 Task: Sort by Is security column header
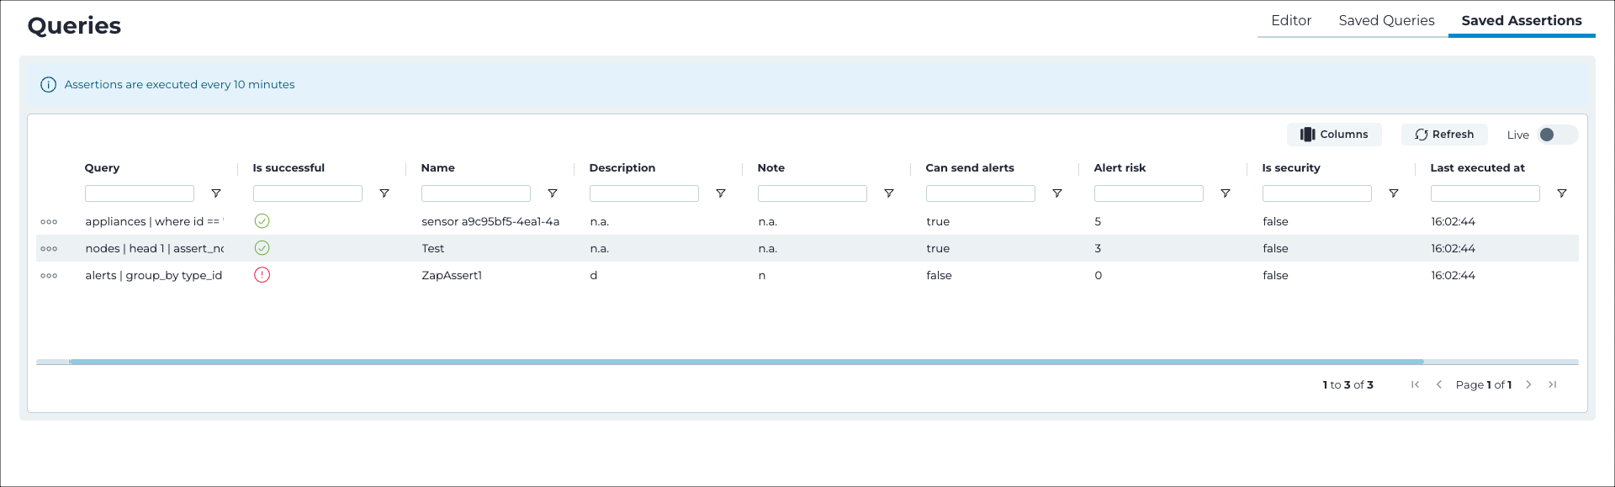(1291, 168)
